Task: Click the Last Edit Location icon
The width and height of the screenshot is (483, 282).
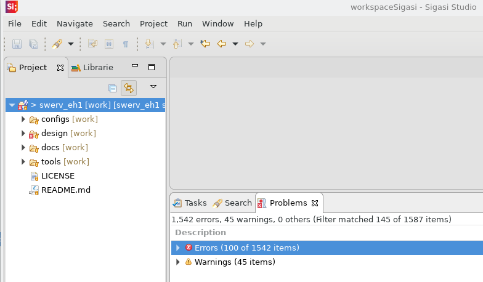Action: click(205, 44)
